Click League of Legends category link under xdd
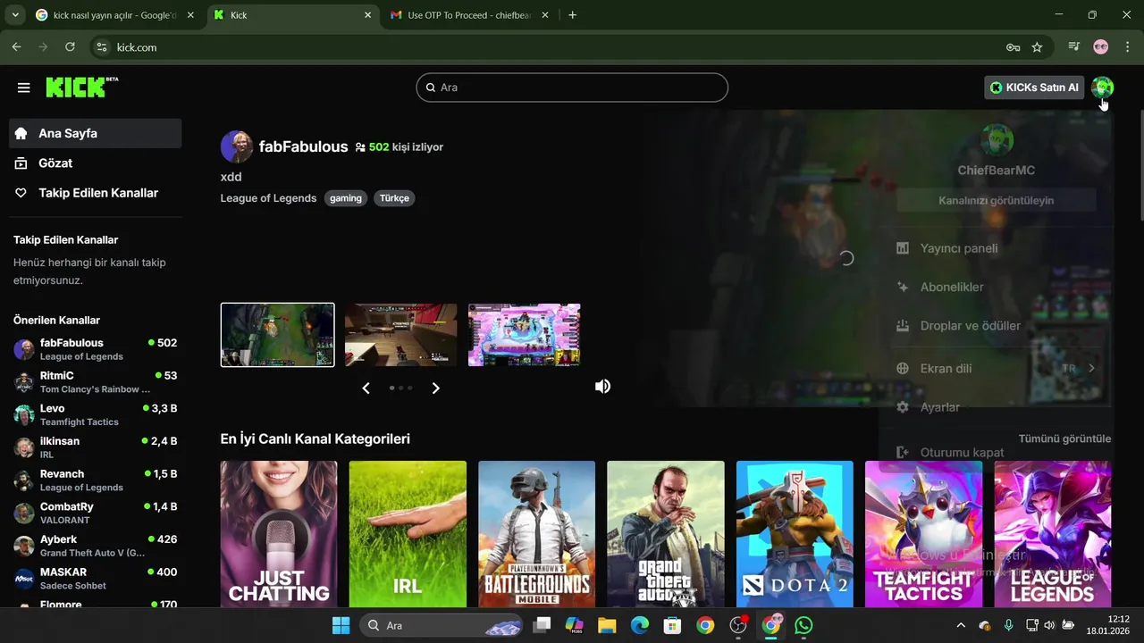 (268, 198)
